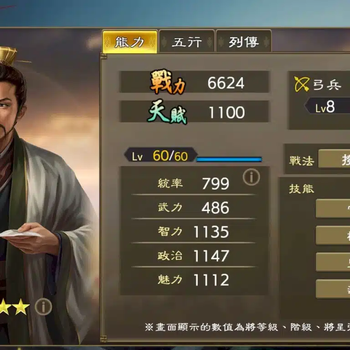The image size is (350, 350).
Task: Tap the Lv 60/60 level badge
Action: pyautogui.click(x=161, y=154)
